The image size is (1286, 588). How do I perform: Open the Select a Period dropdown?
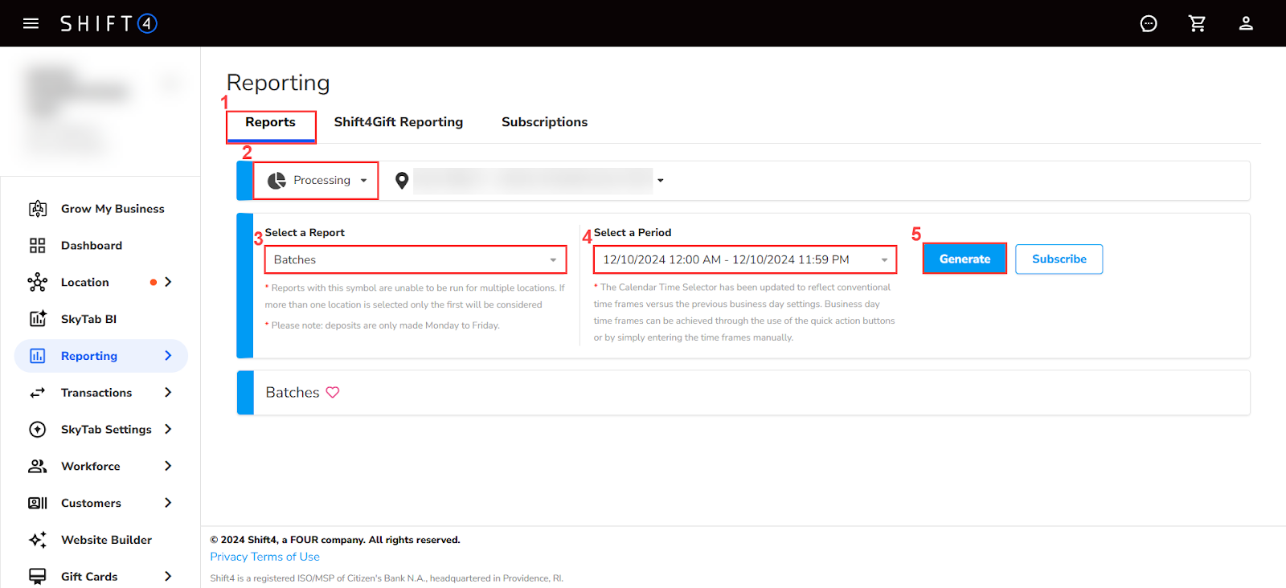(x=745, y=259)
